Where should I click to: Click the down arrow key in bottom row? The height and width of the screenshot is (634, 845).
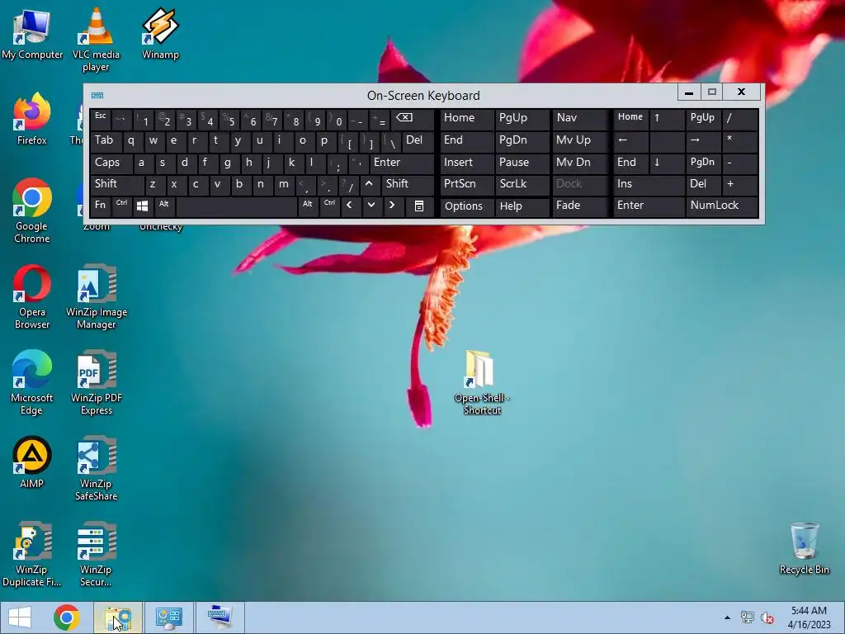coord(371,206)
